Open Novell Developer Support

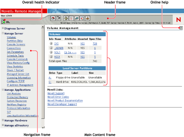click(x=62, y=104)
